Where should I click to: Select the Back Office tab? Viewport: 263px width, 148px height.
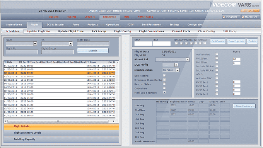click(109, 17)
